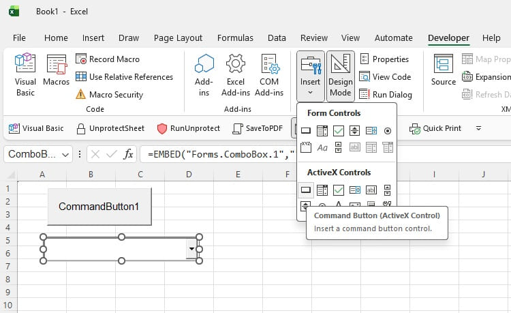This screenshot has height=313, width=511.
Task: Click the formula bar options dots
Action: 80,154
